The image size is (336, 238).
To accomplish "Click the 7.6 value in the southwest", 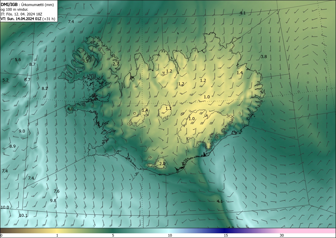I will (56, 191).
